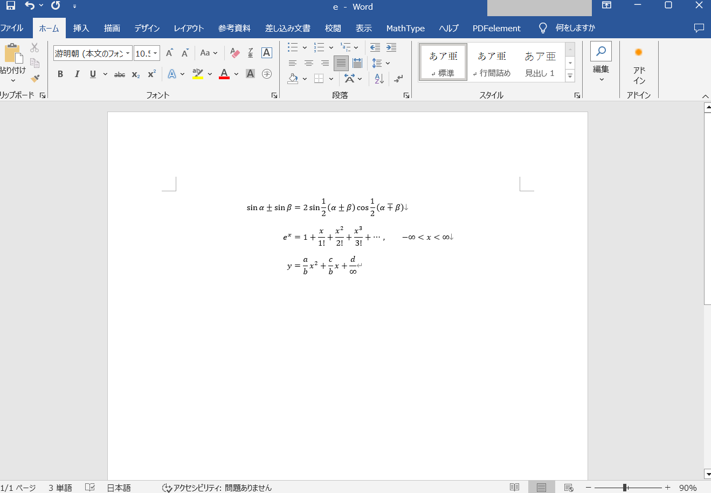Toggle Underline formatting
This screenshot has height=493, width=711.
(x=93, y=74)
